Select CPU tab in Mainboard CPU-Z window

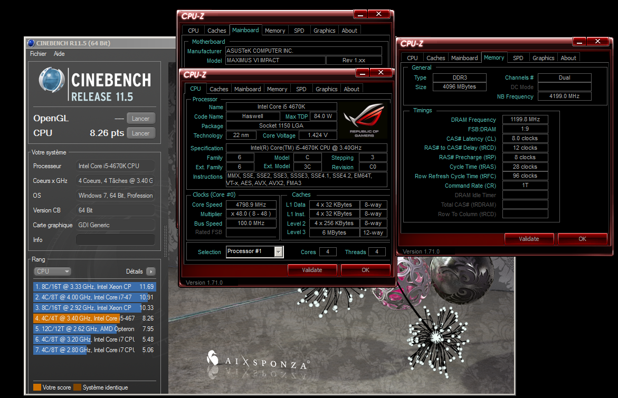(193, 31)
